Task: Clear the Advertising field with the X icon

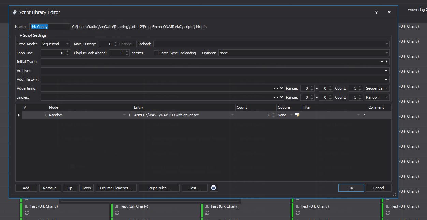Action: click(x=281, y=88)
